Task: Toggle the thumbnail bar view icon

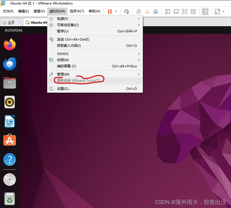Action: (176, 12)
